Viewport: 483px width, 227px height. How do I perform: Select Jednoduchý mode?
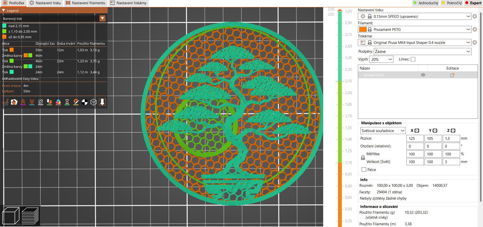point(426,3)
